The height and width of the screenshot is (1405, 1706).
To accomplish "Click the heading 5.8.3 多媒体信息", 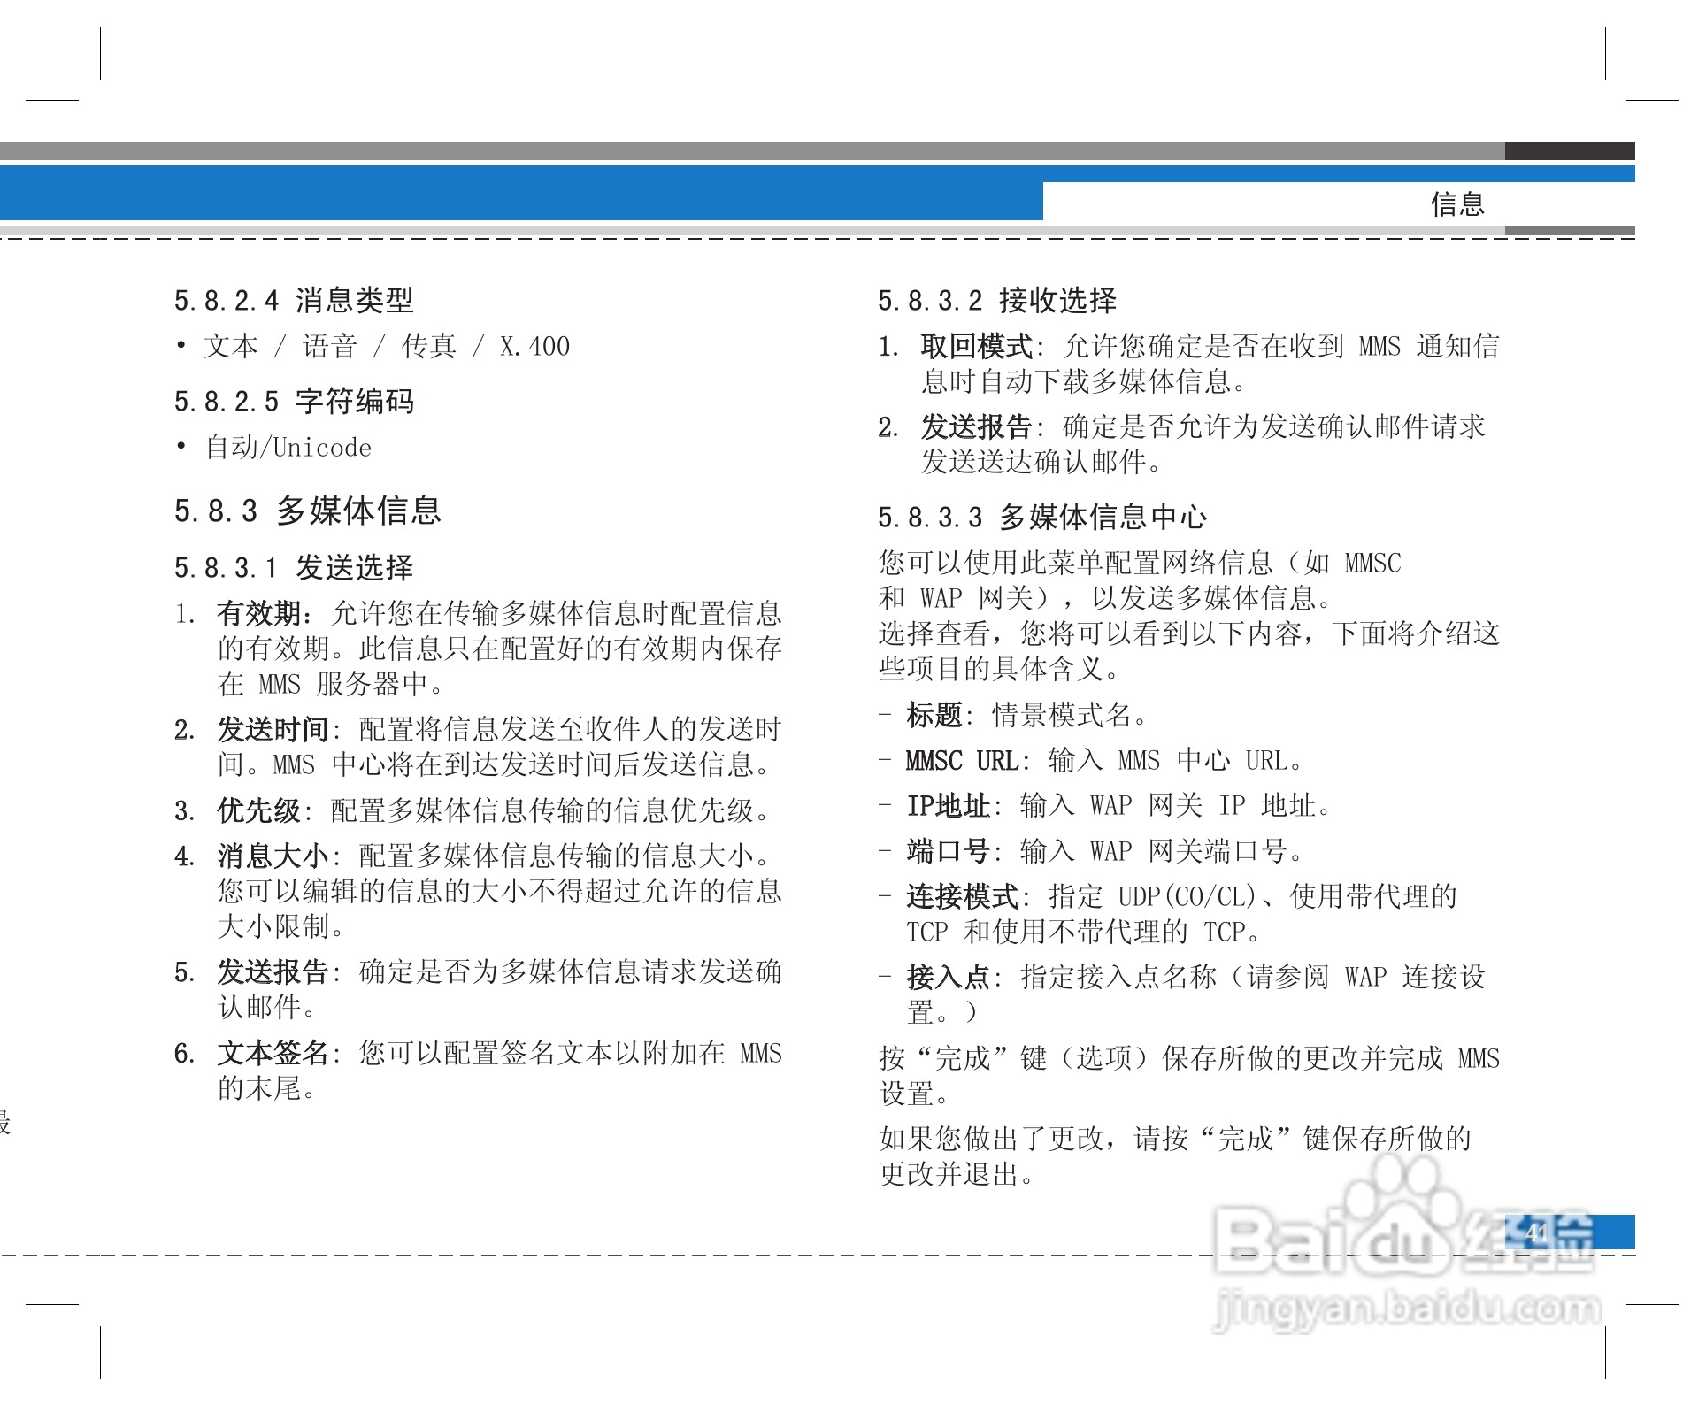I will pyautogui.click(x=307, y=511).
